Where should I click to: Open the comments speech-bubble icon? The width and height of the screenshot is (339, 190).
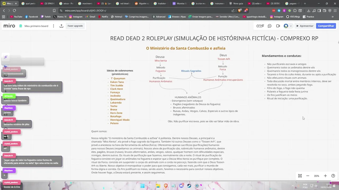(270, 26)
